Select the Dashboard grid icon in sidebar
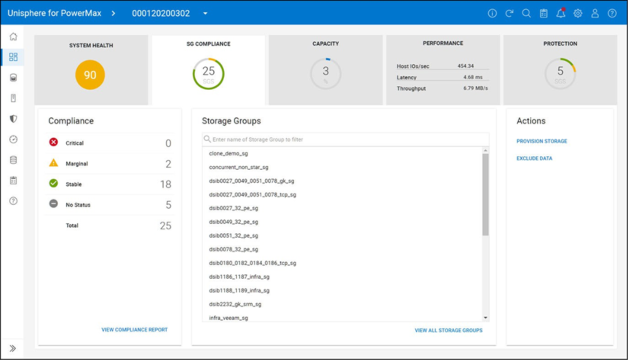The height and width of the screenshot is (360, 628). (13, 57)
